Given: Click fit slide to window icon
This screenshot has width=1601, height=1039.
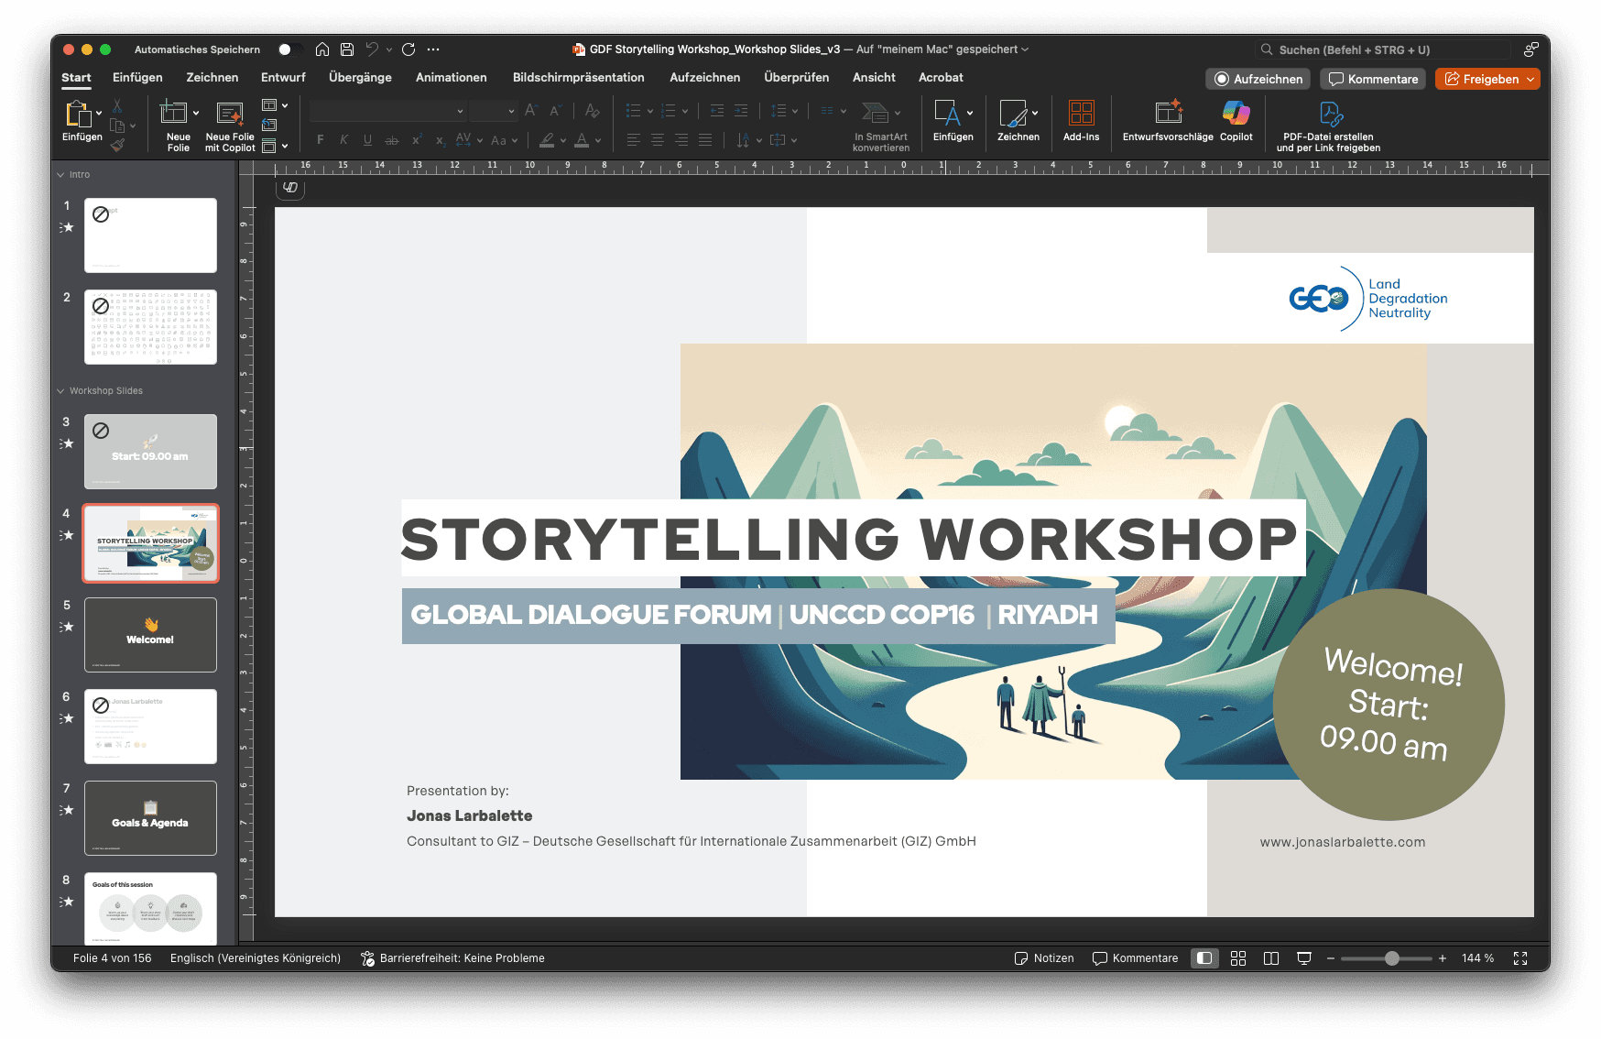Looking at the screenshot, I should point(1520,958).
